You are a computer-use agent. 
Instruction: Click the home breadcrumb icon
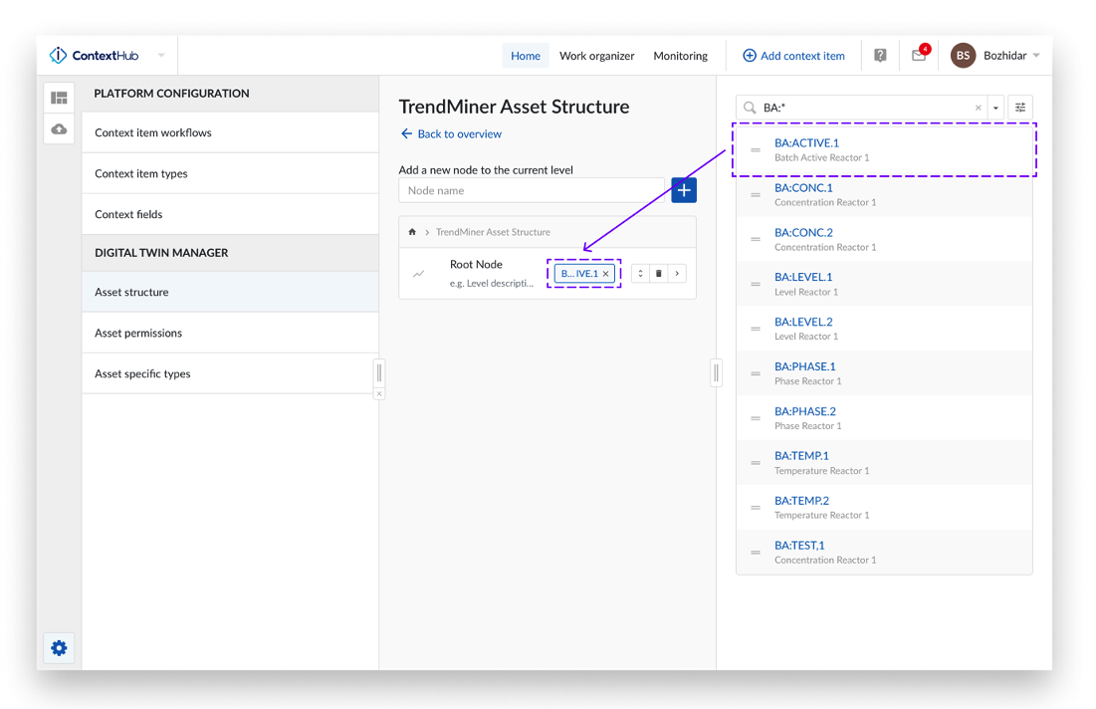tap(412, 232)
